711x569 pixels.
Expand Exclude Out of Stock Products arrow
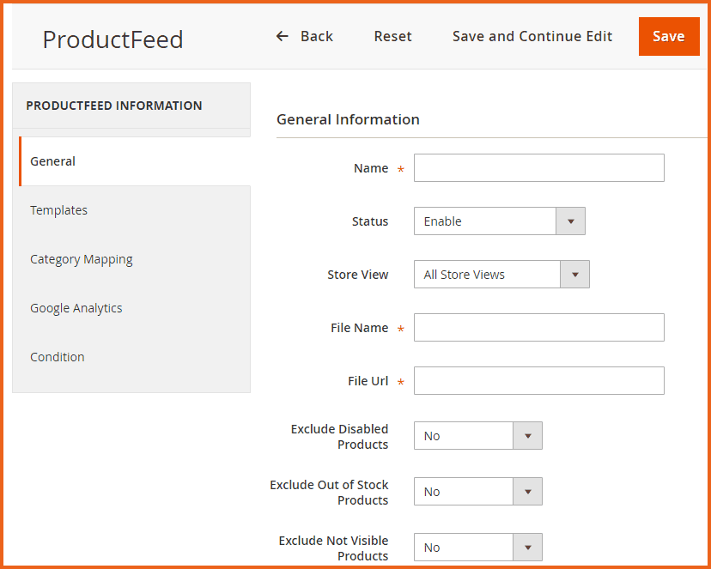(527, 492)
